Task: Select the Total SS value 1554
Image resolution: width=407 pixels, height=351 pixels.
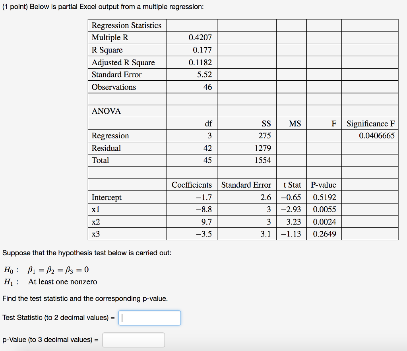Action: click(x=264, y=160)
